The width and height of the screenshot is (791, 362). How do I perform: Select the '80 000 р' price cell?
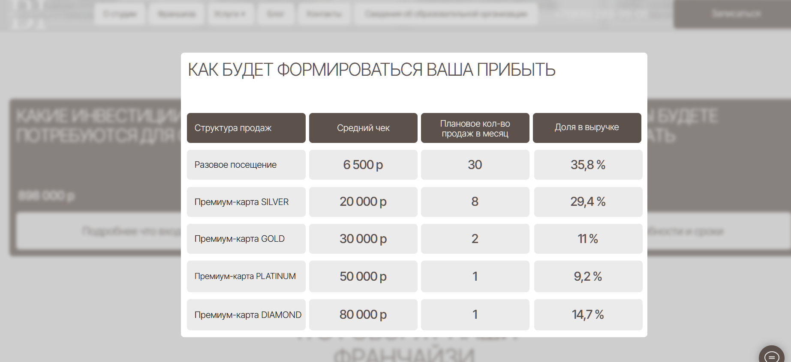pos(363,315)
